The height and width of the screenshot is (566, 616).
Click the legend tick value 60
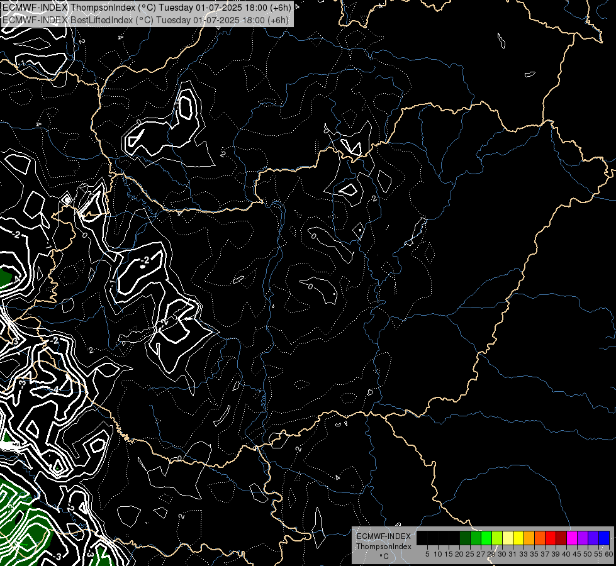(x=609, y=554)
